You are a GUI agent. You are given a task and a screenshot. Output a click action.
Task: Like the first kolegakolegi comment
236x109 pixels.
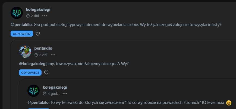tap(38, 34)
